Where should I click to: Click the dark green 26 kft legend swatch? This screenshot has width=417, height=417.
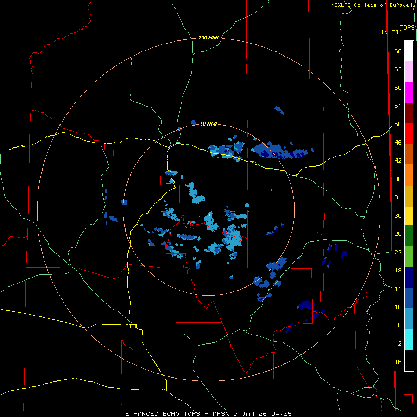pyautogui.click(x=409, y=236)
